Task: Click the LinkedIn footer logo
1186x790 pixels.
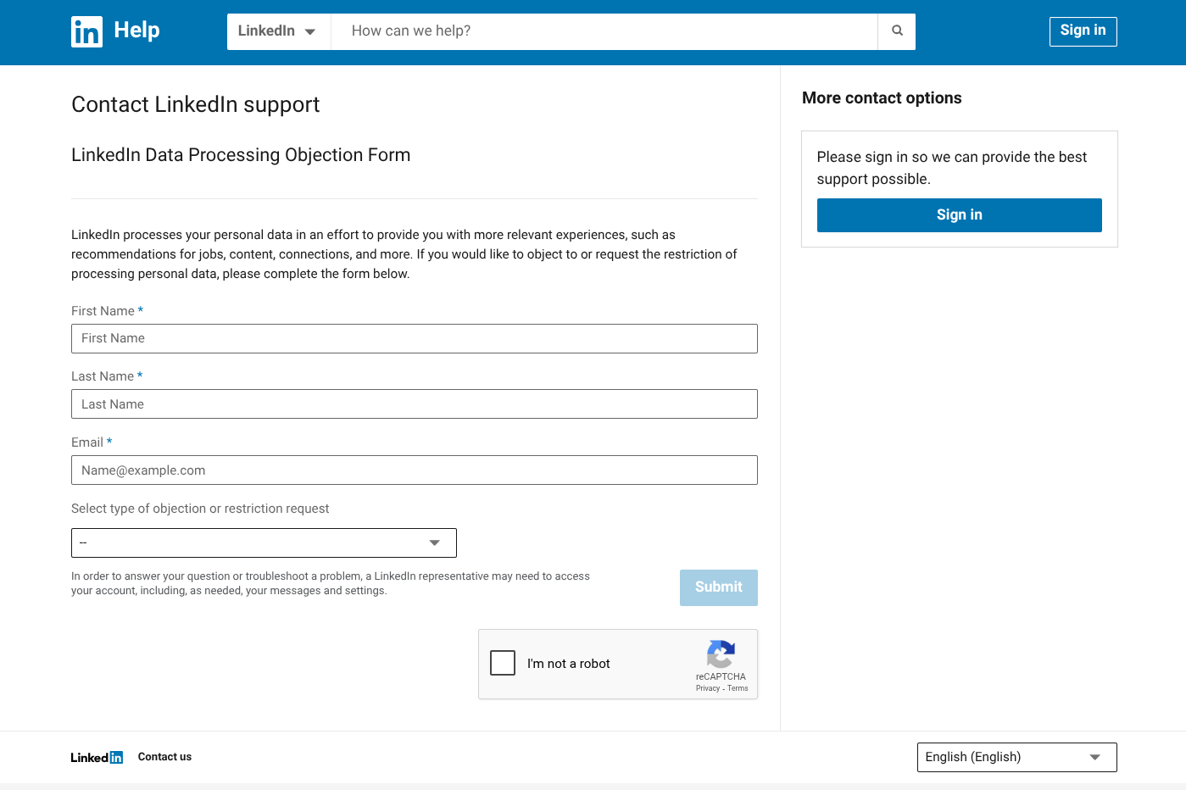Action: click(97, 757)
